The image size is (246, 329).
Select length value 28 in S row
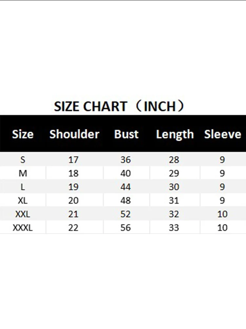click(174, 160)
